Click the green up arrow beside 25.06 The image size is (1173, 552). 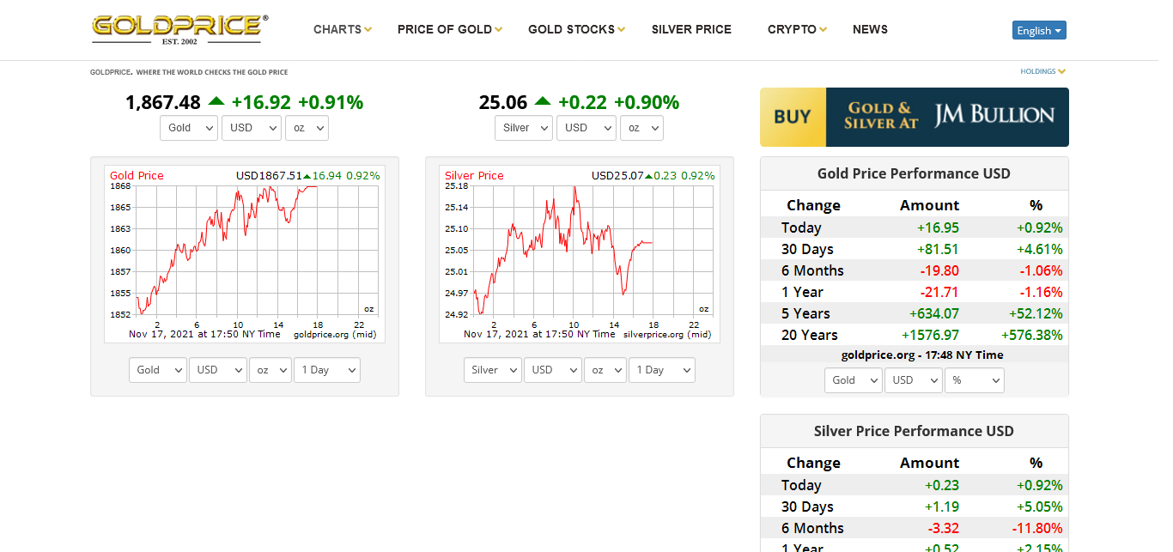tap(543, 101)
